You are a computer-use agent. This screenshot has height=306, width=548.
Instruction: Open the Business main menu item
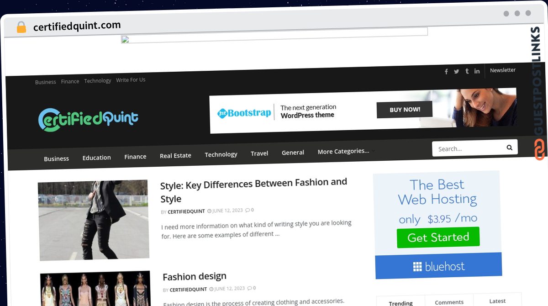tap(56, 158)
